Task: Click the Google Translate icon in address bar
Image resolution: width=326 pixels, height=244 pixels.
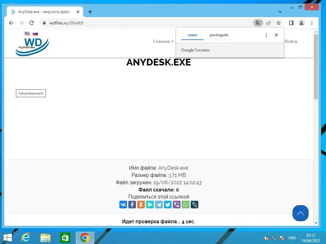Action: tap(258, 23)
